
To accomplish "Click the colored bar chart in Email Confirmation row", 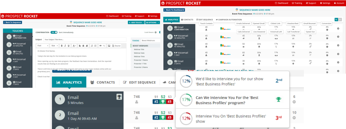I will click(x=225, y=29).
